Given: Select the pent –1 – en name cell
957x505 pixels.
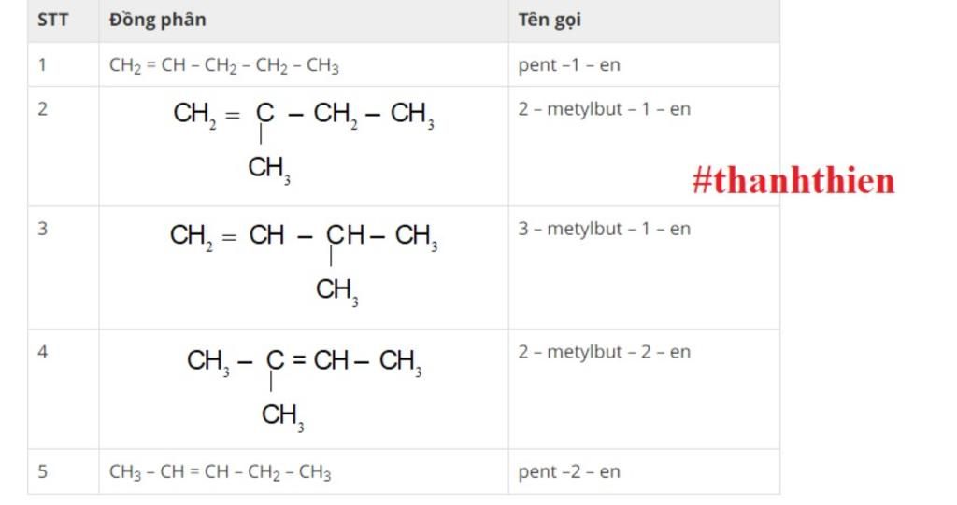Looking at the screenshot, I should [x=569, y=64].
